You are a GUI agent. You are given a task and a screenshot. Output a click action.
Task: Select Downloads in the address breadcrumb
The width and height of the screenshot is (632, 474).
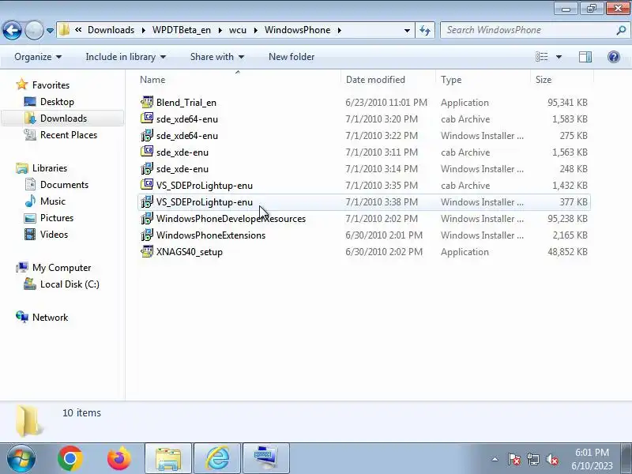point(111,30)
